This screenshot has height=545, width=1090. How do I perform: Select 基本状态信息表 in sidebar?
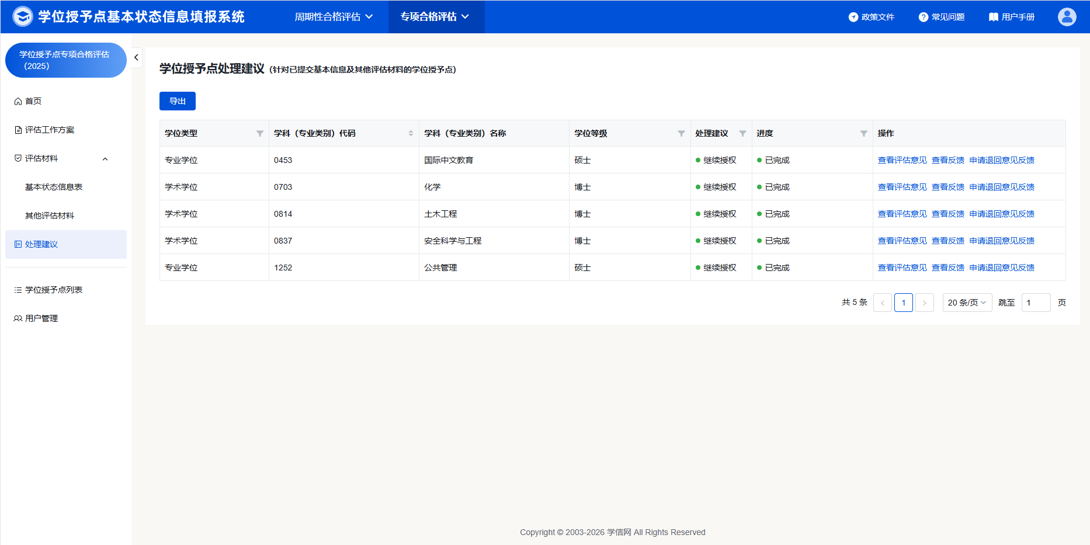[54, 187]
